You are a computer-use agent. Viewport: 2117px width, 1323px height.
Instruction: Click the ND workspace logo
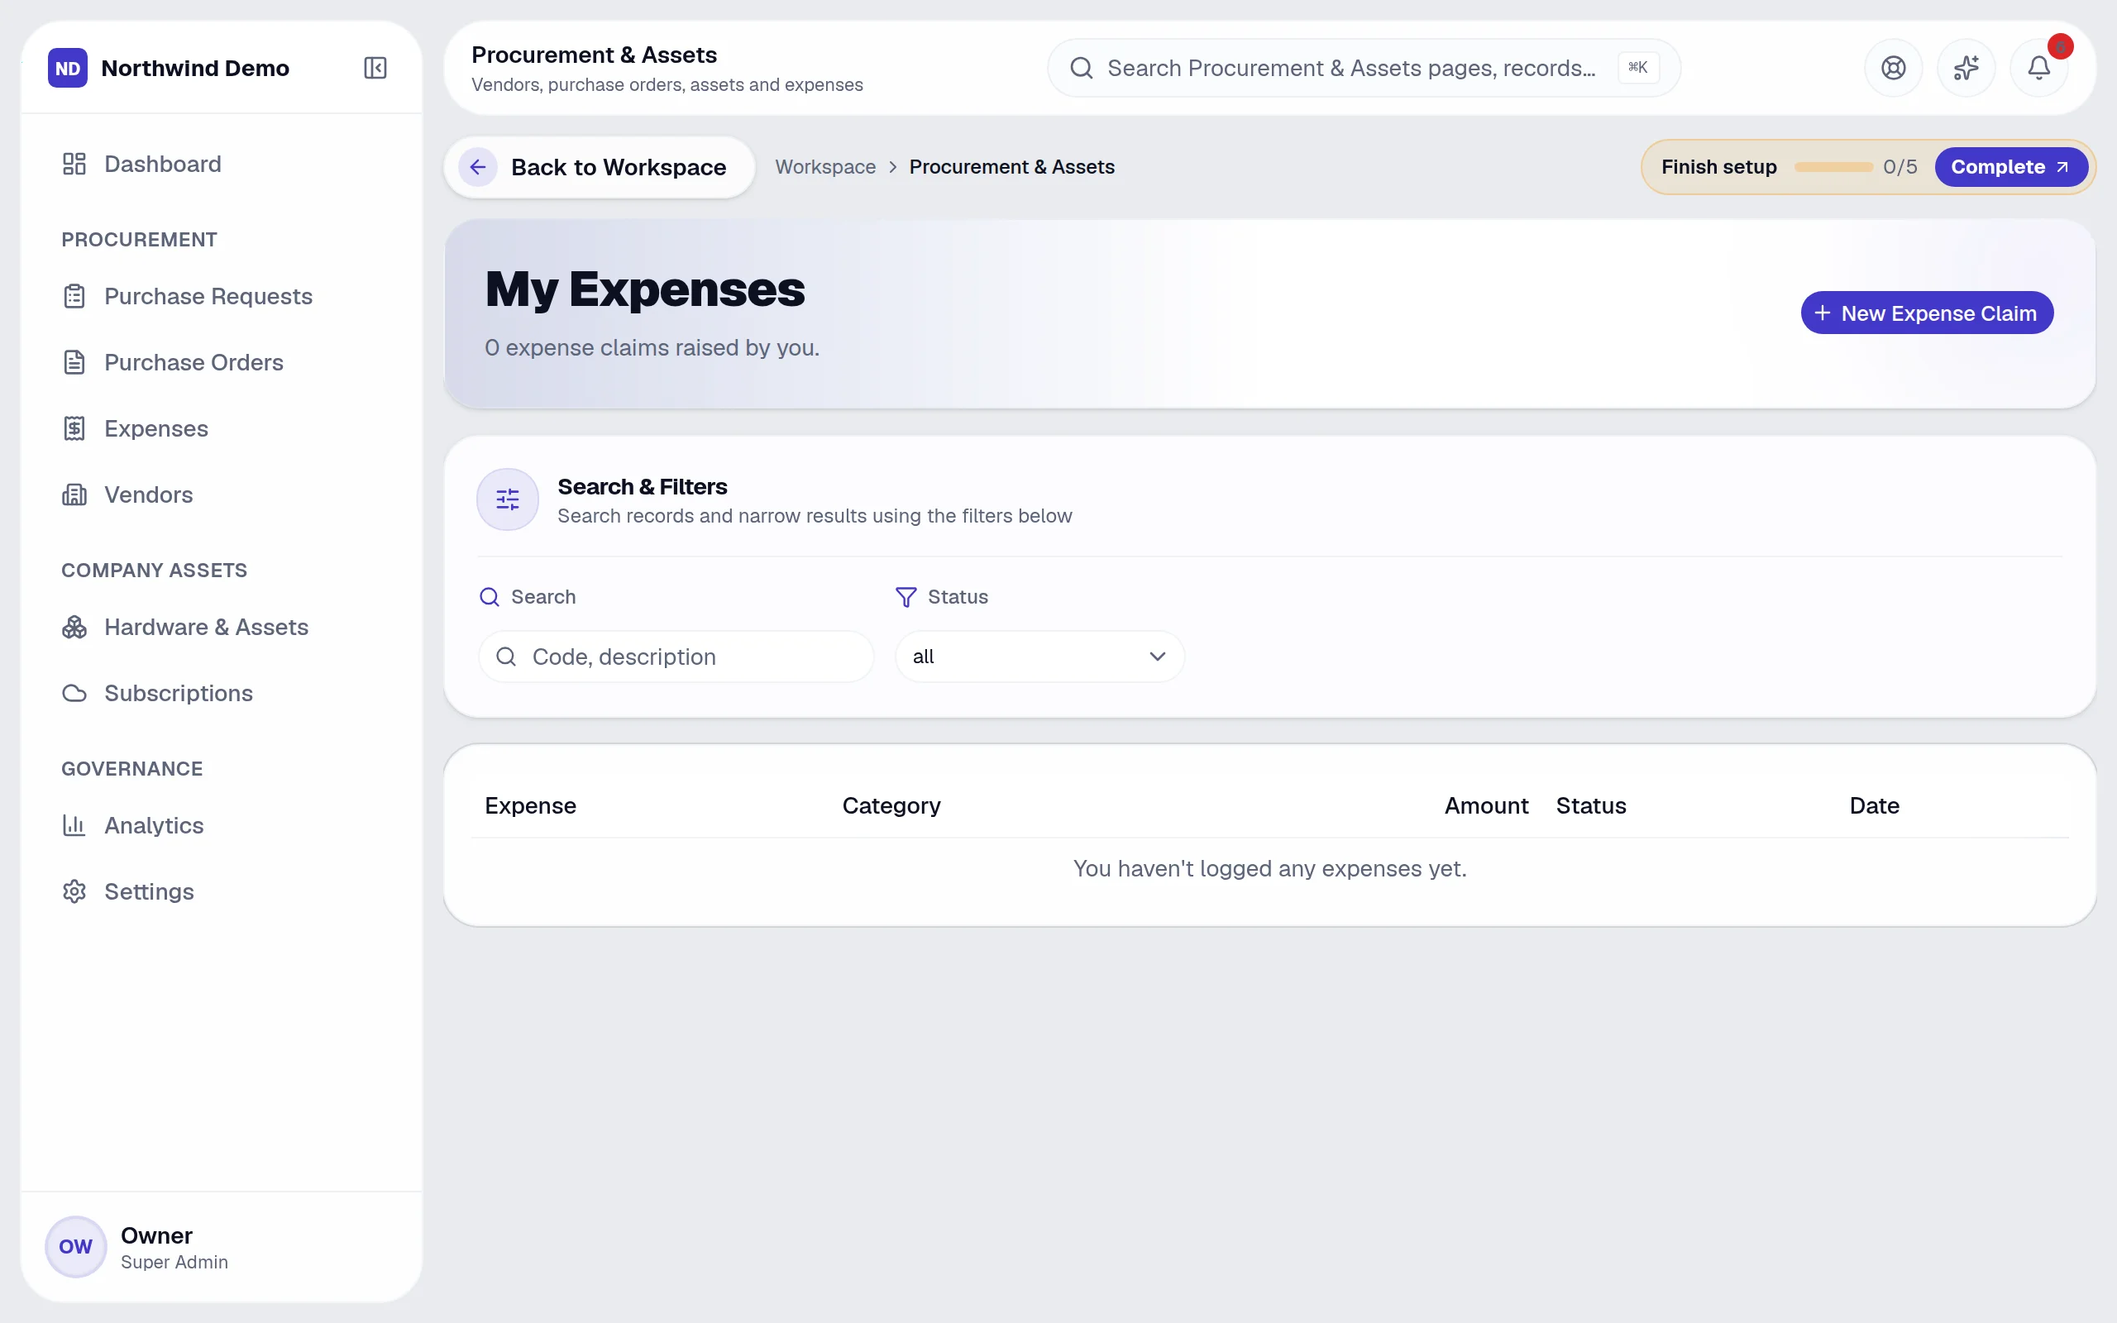coord(69,69)
